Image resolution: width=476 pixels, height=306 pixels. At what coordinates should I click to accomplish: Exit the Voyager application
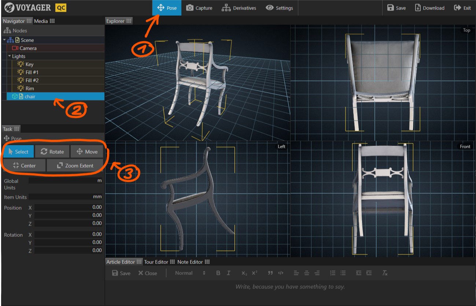click(462, 8)
